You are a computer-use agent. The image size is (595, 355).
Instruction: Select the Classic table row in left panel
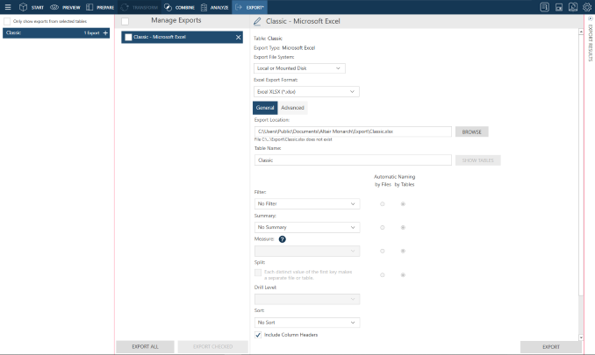tap(56, 33)
